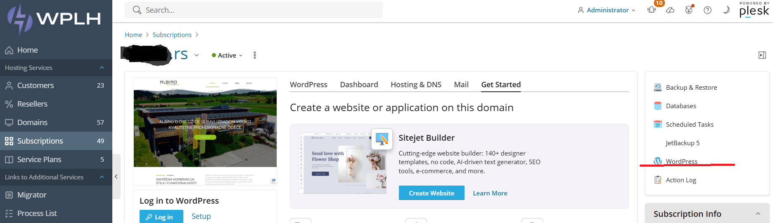This screenshot has height=223, width=773.
Task: Click the Plesk logo
Action: [754, 9]
